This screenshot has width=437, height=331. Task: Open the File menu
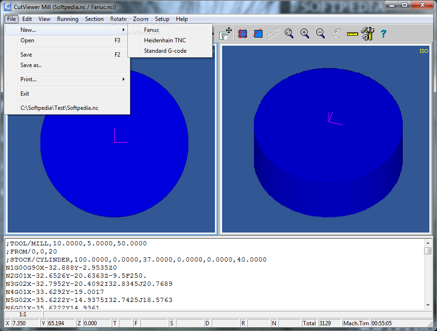point(11,19)
